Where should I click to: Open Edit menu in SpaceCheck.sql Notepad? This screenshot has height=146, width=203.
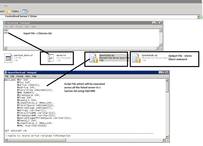pyautogui.click(x=12, y=76)
